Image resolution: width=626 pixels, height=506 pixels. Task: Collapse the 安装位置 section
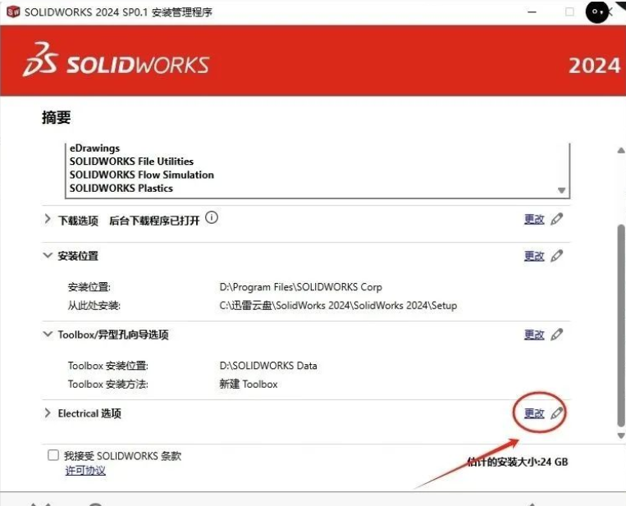[x=48, y=255]
